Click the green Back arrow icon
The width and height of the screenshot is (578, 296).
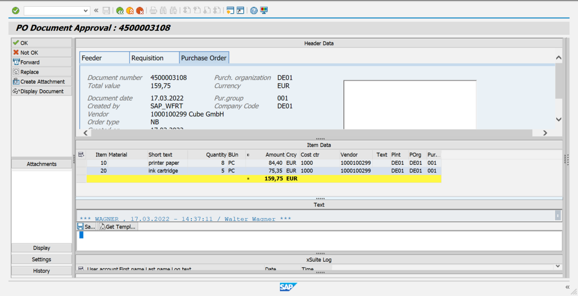[120, 10]
